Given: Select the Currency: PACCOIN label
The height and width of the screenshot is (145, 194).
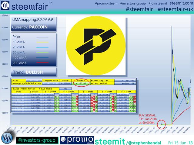Looking at the screenshot, I should 30,27.
